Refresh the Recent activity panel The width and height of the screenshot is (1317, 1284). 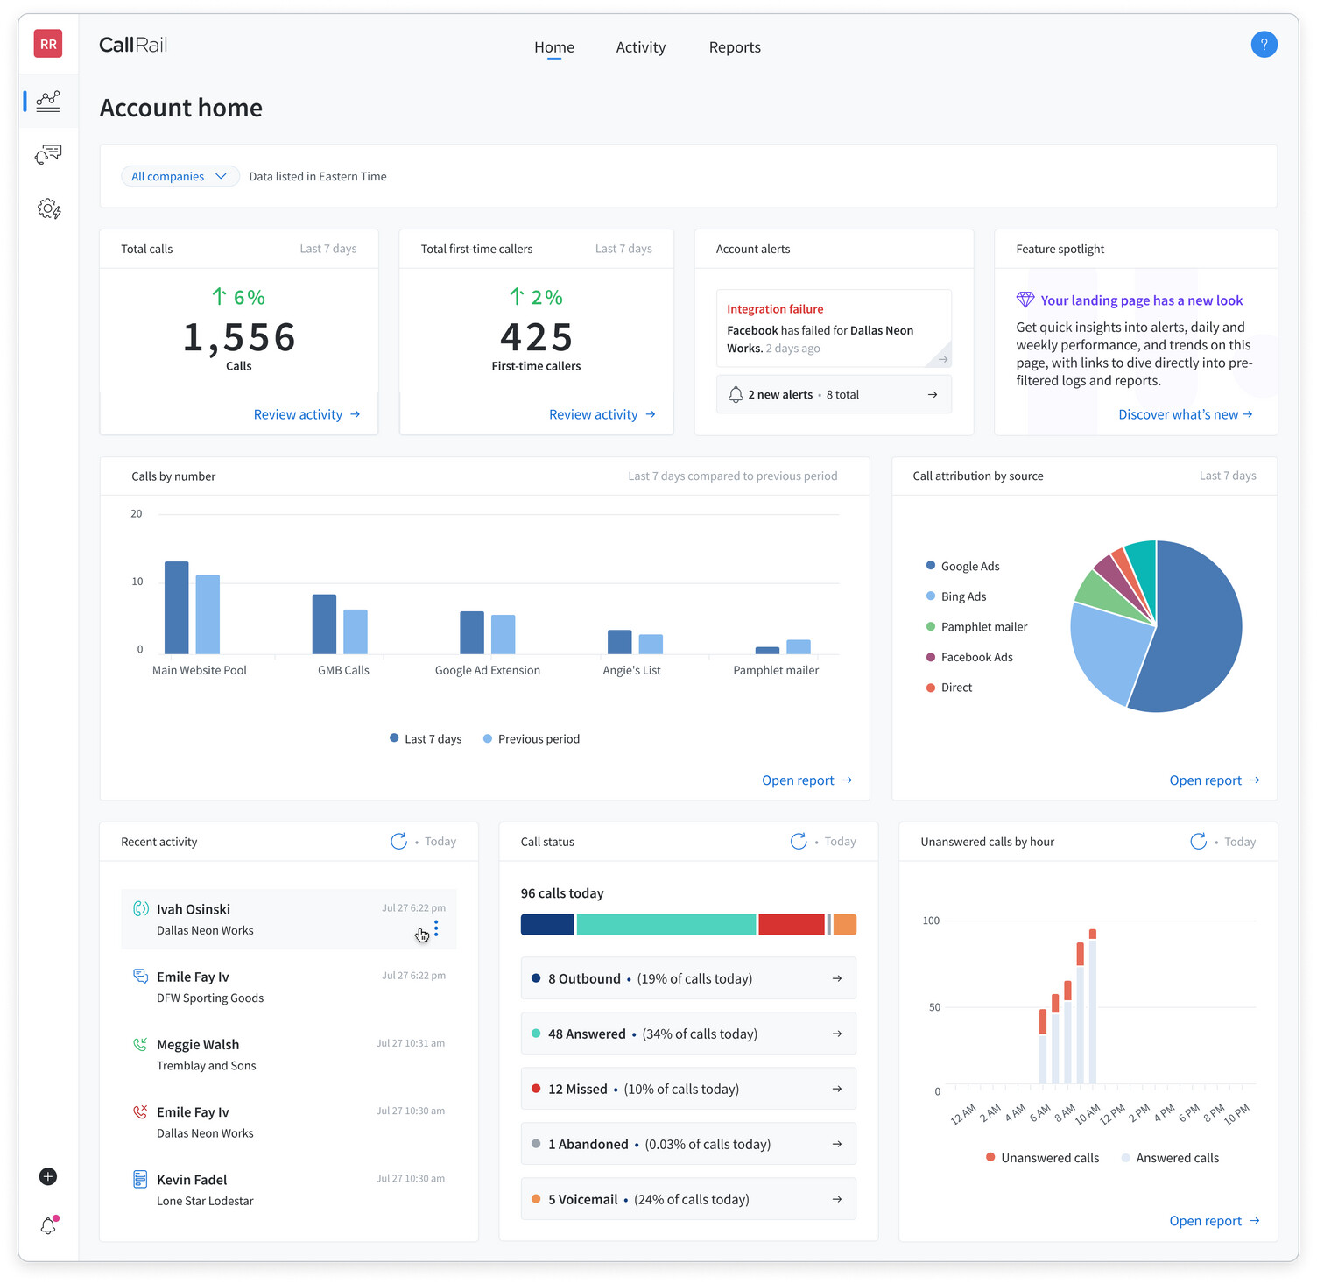click(398, 841)
